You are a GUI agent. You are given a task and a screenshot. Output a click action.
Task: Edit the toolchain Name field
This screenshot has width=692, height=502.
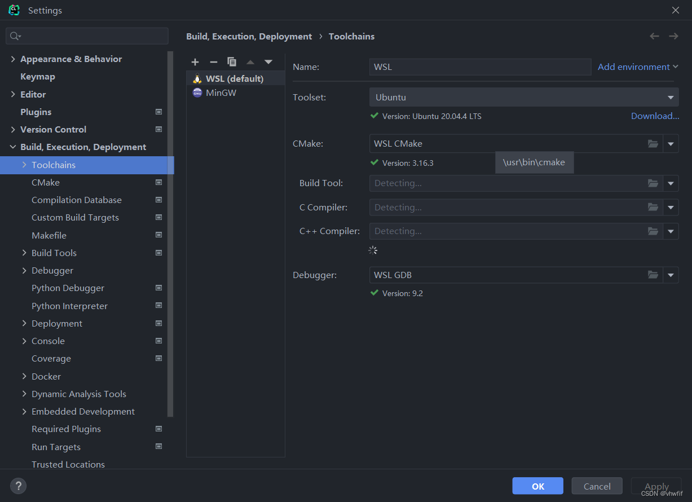pos(480,67)
